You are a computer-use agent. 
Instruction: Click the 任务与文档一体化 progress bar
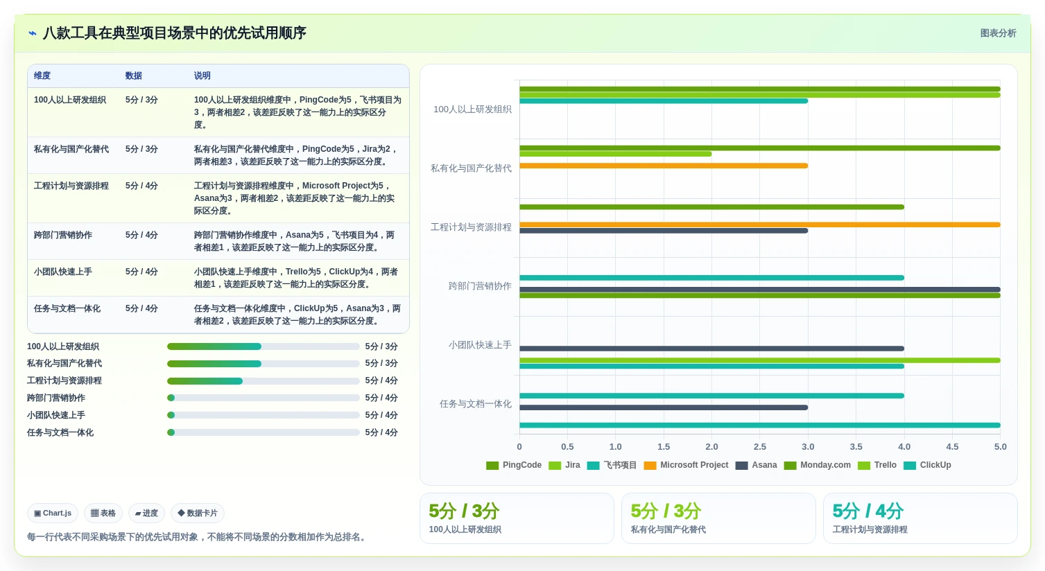[x=264, y=432]
